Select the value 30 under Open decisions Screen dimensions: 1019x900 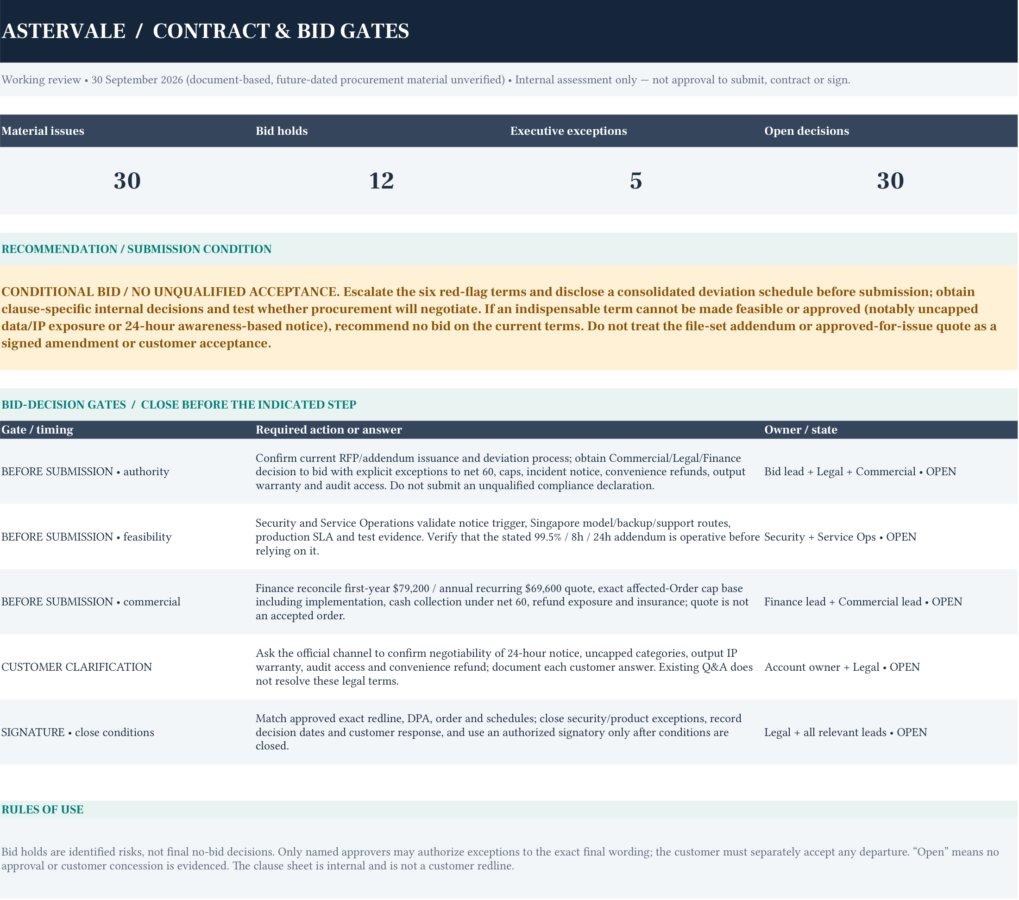click(890, 181)
